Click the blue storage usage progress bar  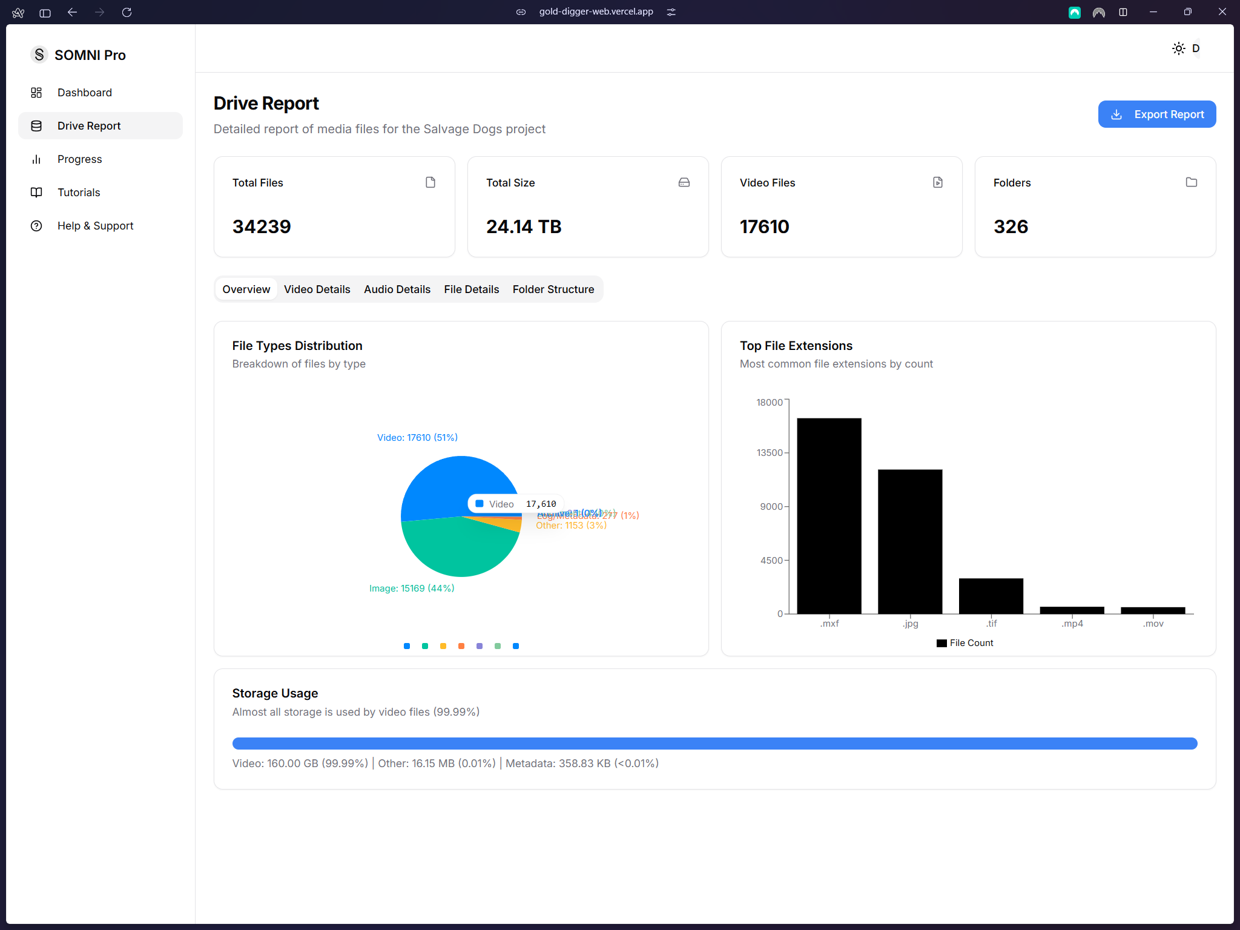[x=714, y=743]
